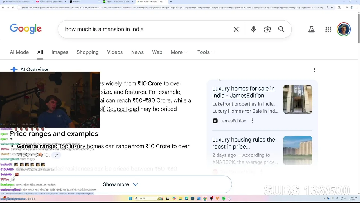360x203 pixels.
Task: Open a new Chrome tab
Action: 171,2
